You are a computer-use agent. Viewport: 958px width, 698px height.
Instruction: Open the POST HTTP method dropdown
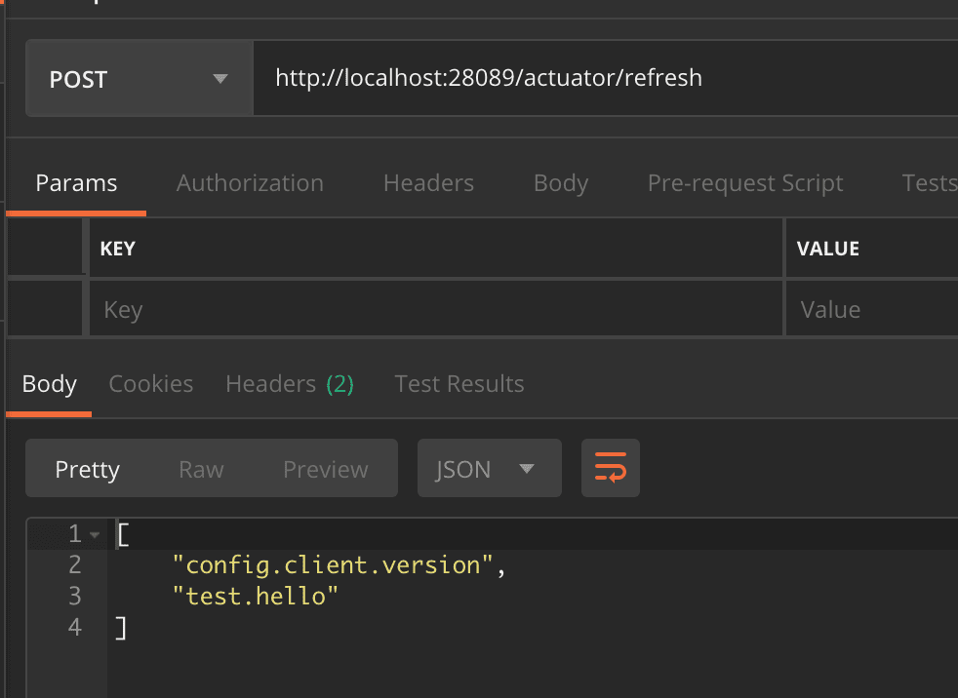(x=139, y=79)
